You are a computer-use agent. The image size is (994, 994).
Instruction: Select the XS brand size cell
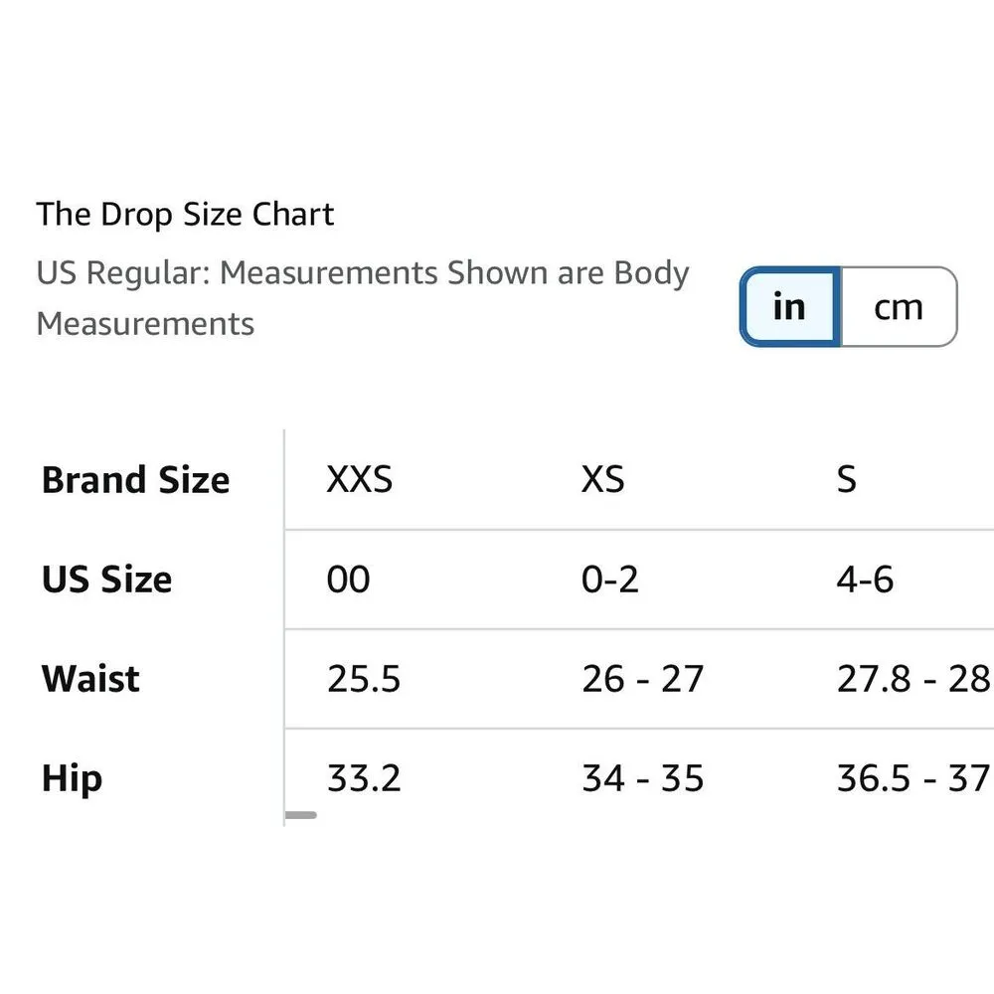(603, 480)
